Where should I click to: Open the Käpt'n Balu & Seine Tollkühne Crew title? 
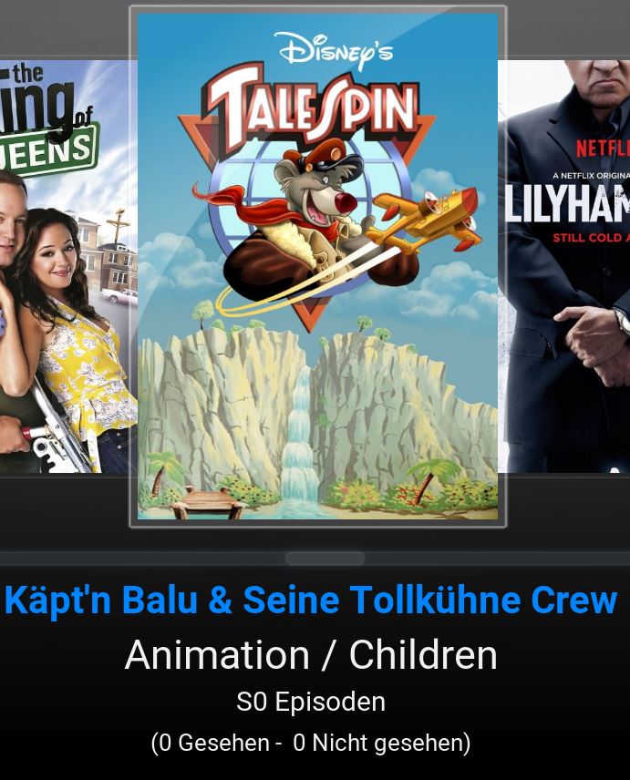click(311, 600)
